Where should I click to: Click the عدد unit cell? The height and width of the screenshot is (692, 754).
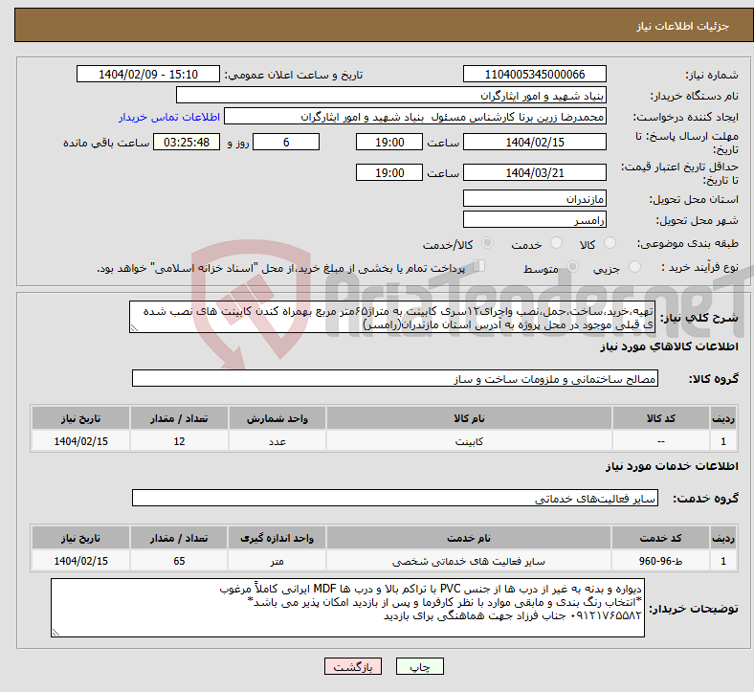277,441
